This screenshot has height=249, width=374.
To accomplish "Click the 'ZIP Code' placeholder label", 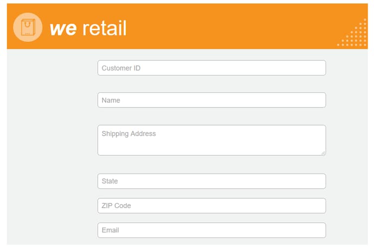I will (x=116, y=206).
